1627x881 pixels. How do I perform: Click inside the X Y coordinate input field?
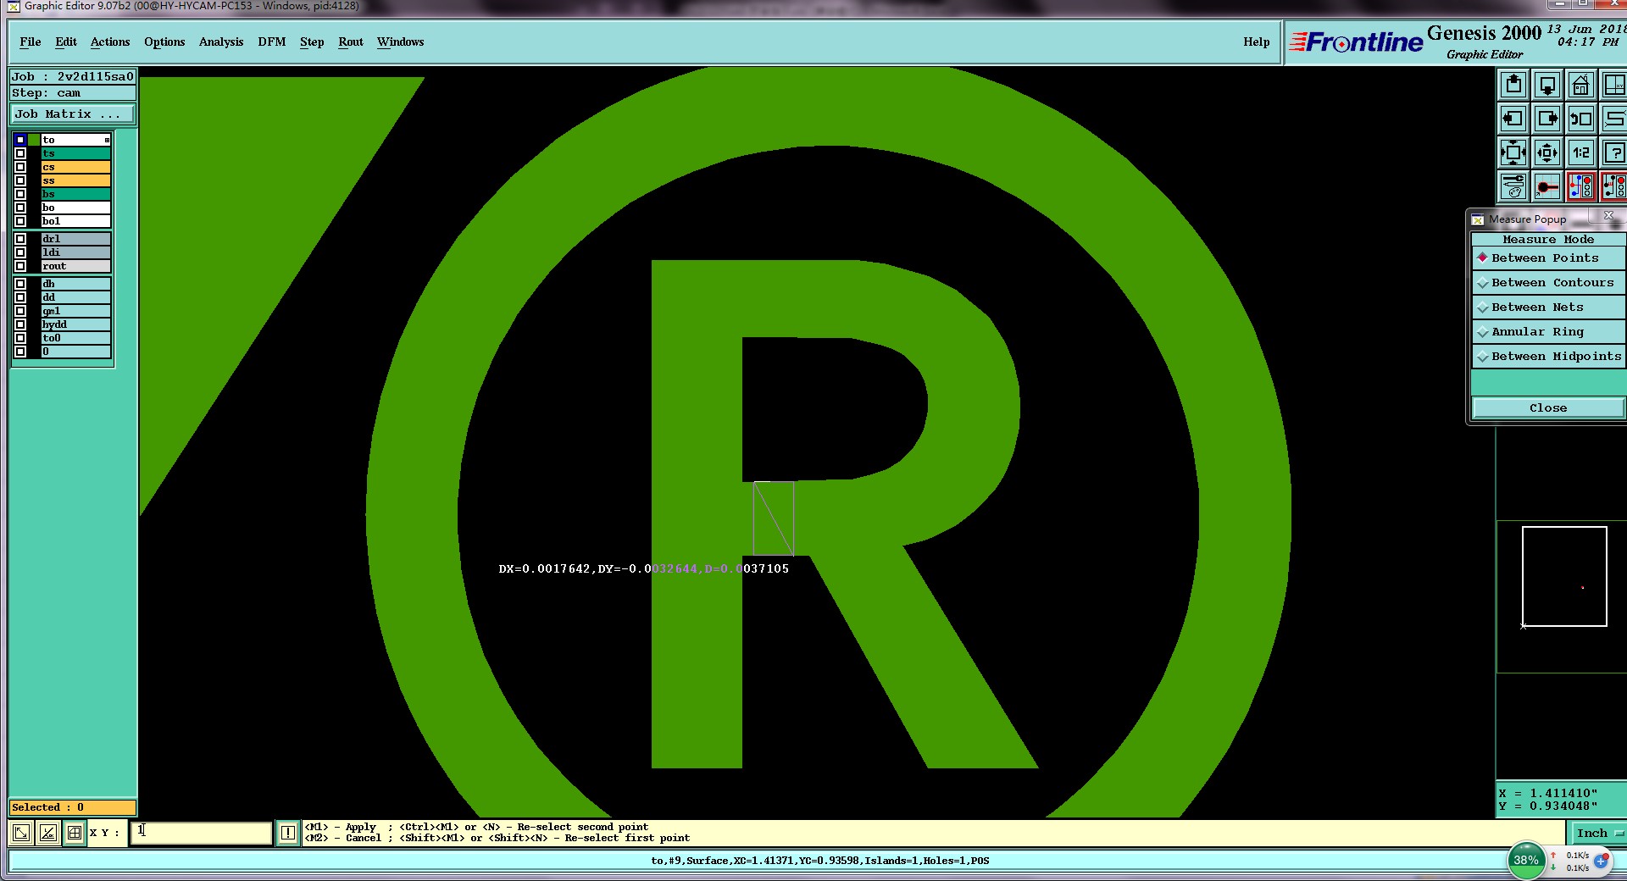pyautogui.click(x=201, y=833)
